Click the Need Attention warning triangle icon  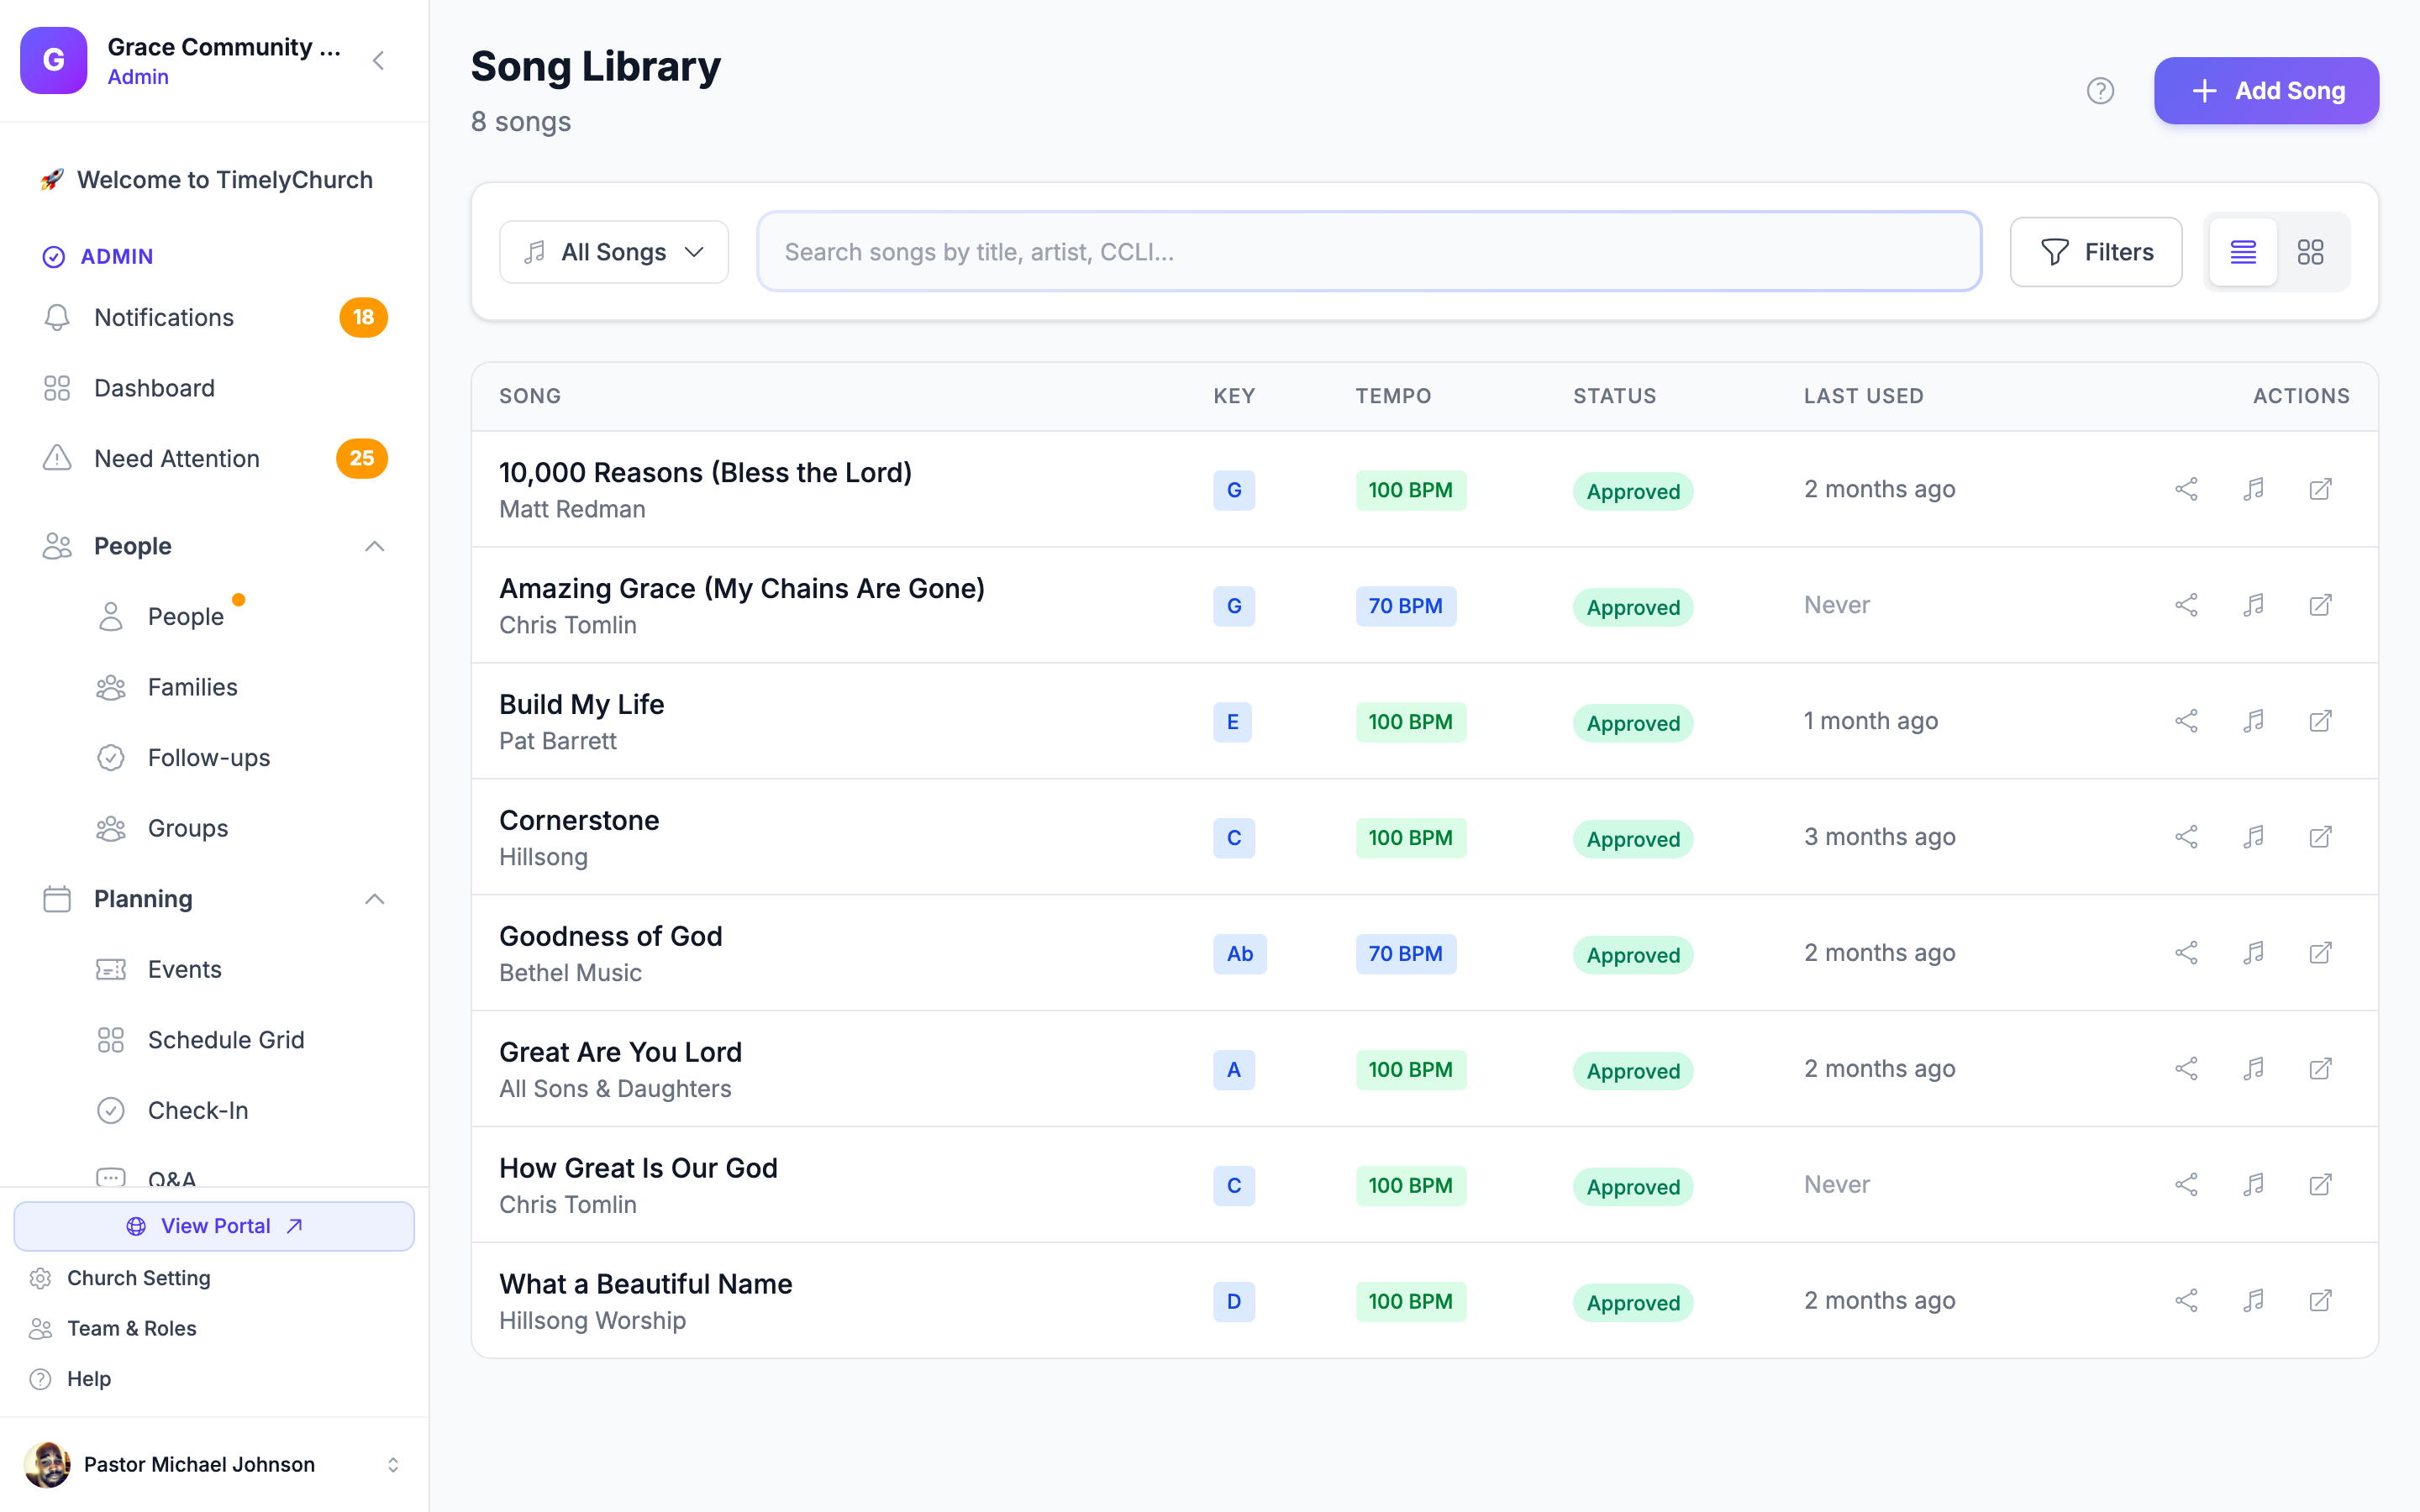(57, 458)
